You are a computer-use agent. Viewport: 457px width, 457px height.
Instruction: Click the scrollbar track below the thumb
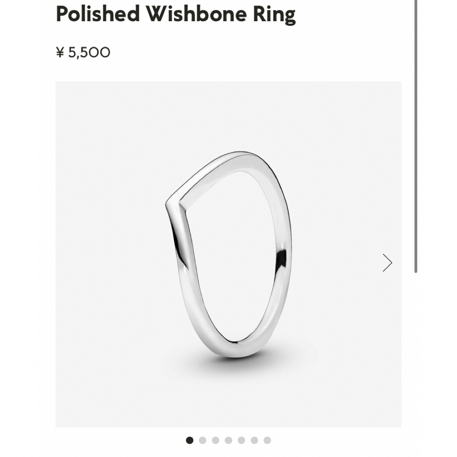tap(416, 364)
